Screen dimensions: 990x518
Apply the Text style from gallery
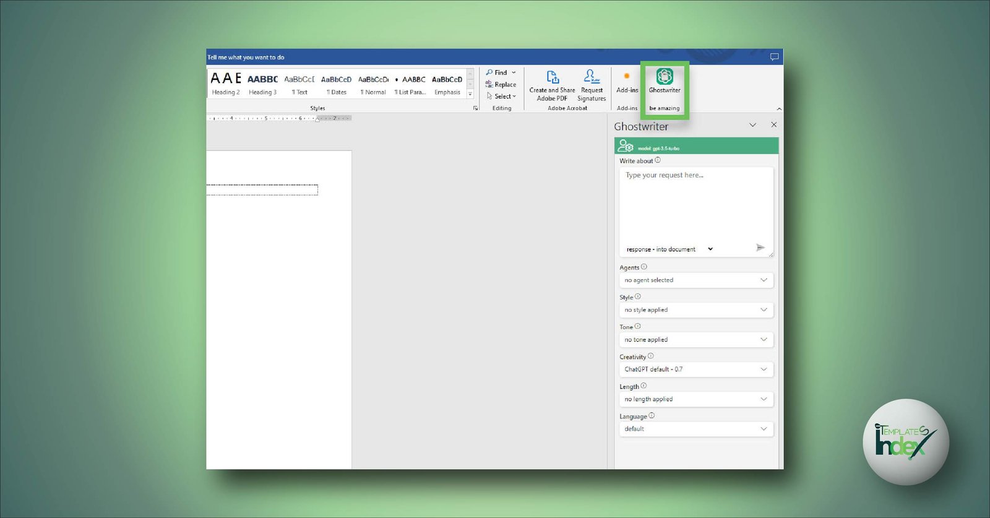click(x=299, y=84)
